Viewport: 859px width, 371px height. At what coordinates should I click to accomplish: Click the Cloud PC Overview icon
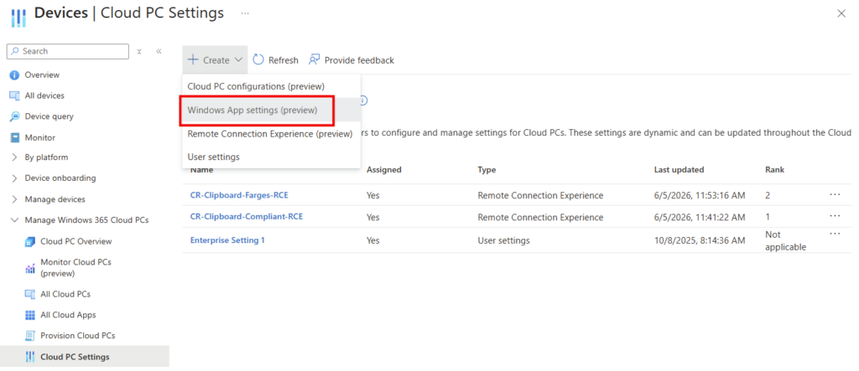(30, 242)
